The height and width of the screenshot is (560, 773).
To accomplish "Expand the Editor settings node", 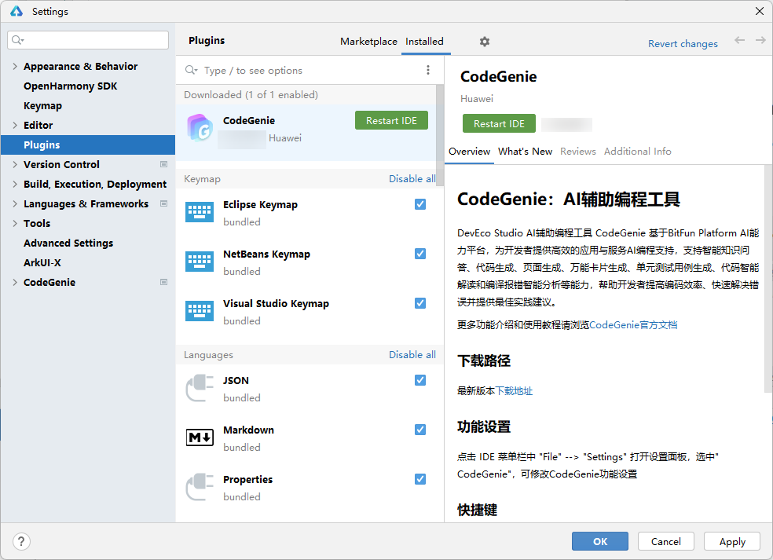I will [x=15, y=125].
